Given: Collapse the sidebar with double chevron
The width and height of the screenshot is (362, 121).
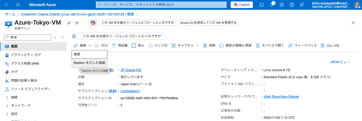Looking at the screenshot, I should pyautogui.click(x=63, y=37).
